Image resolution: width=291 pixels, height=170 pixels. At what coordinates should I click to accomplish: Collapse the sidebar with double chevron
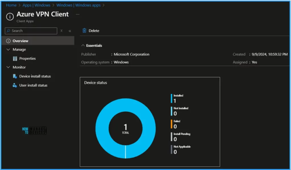pyautogui.click(x=70, y=31)
